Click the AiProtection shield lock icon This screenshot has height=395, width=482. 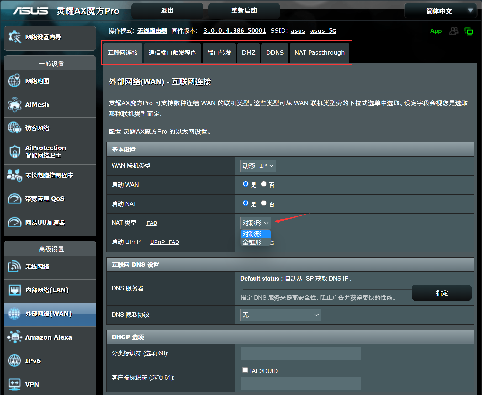click(x=14, y=152)
